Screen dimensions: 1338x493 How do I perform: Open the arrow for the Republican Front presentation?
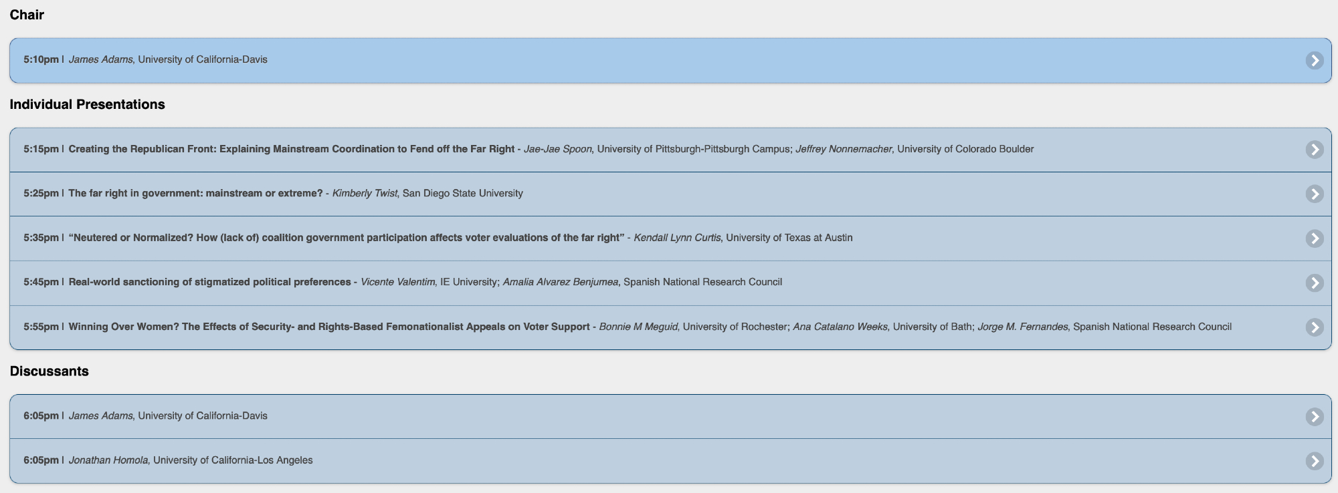tap(1314, 150)
